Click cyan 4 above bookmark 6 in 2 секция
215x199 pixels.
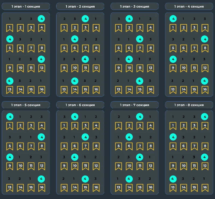click(75, 39)
